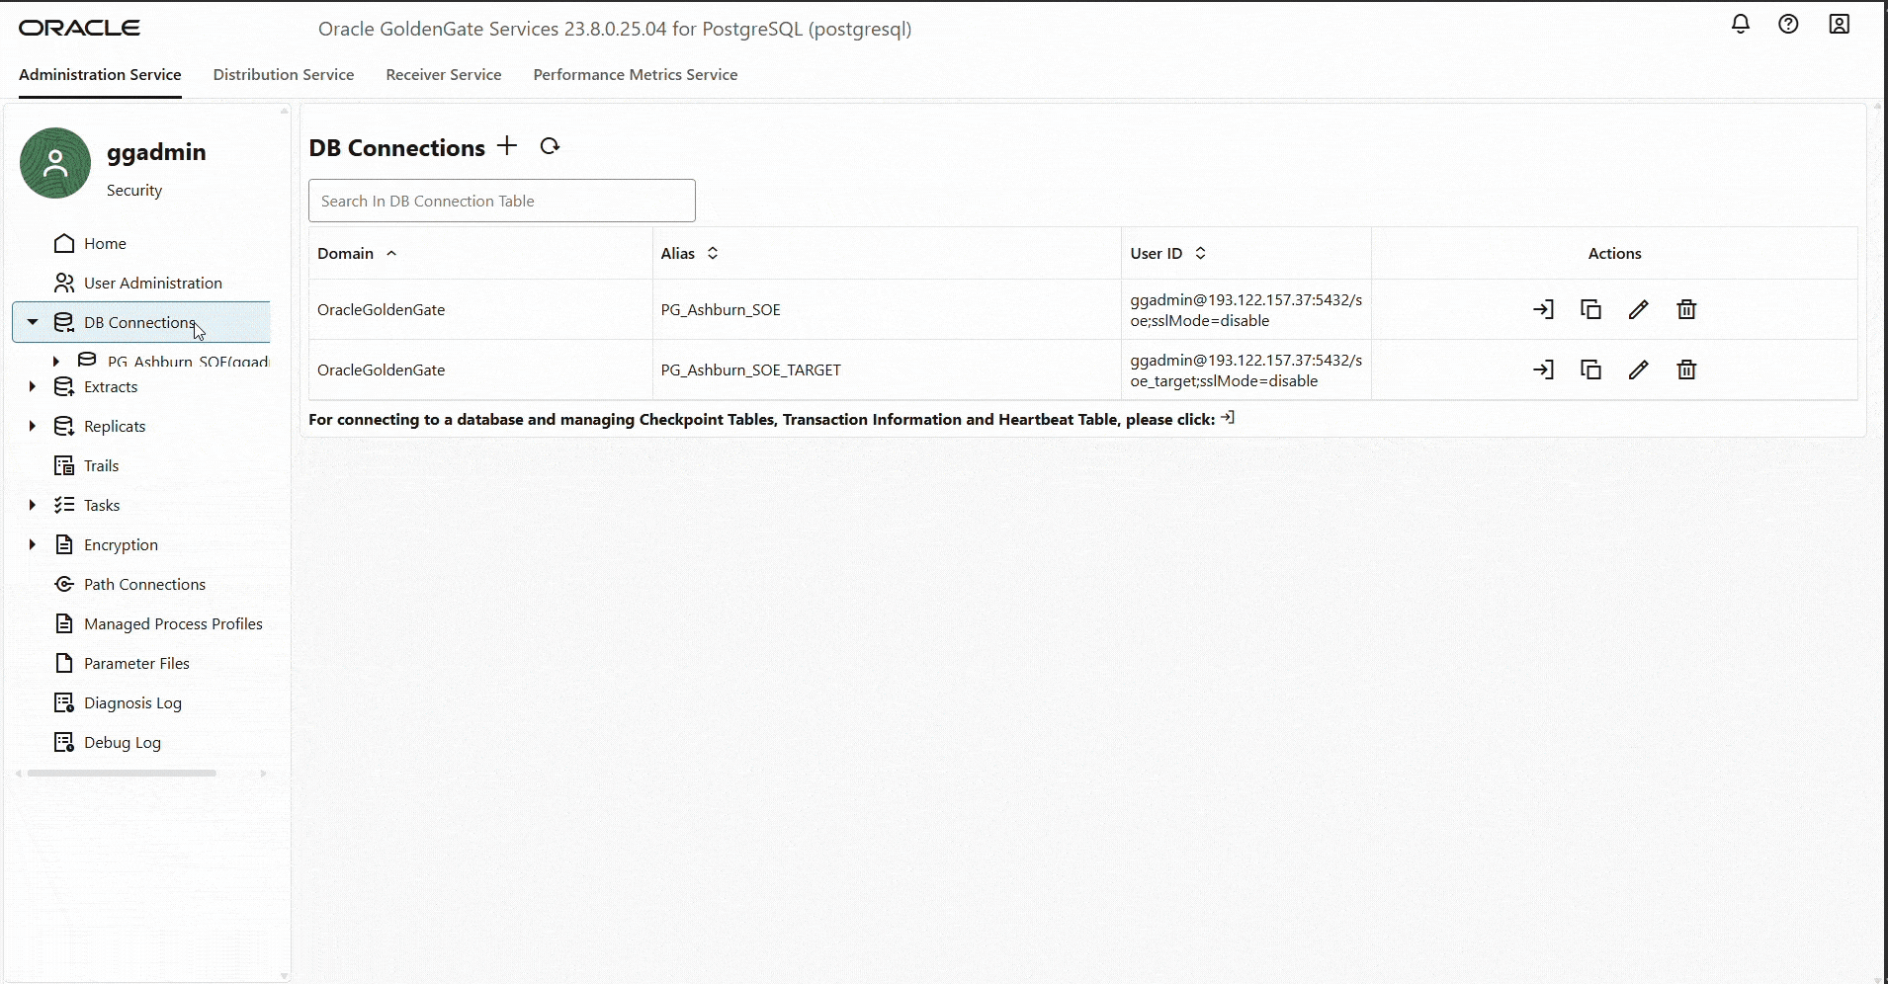This screenshot has width=1888, height=984.
Task: Click the User Administration people icon
Action: click(x=64, y=283)
